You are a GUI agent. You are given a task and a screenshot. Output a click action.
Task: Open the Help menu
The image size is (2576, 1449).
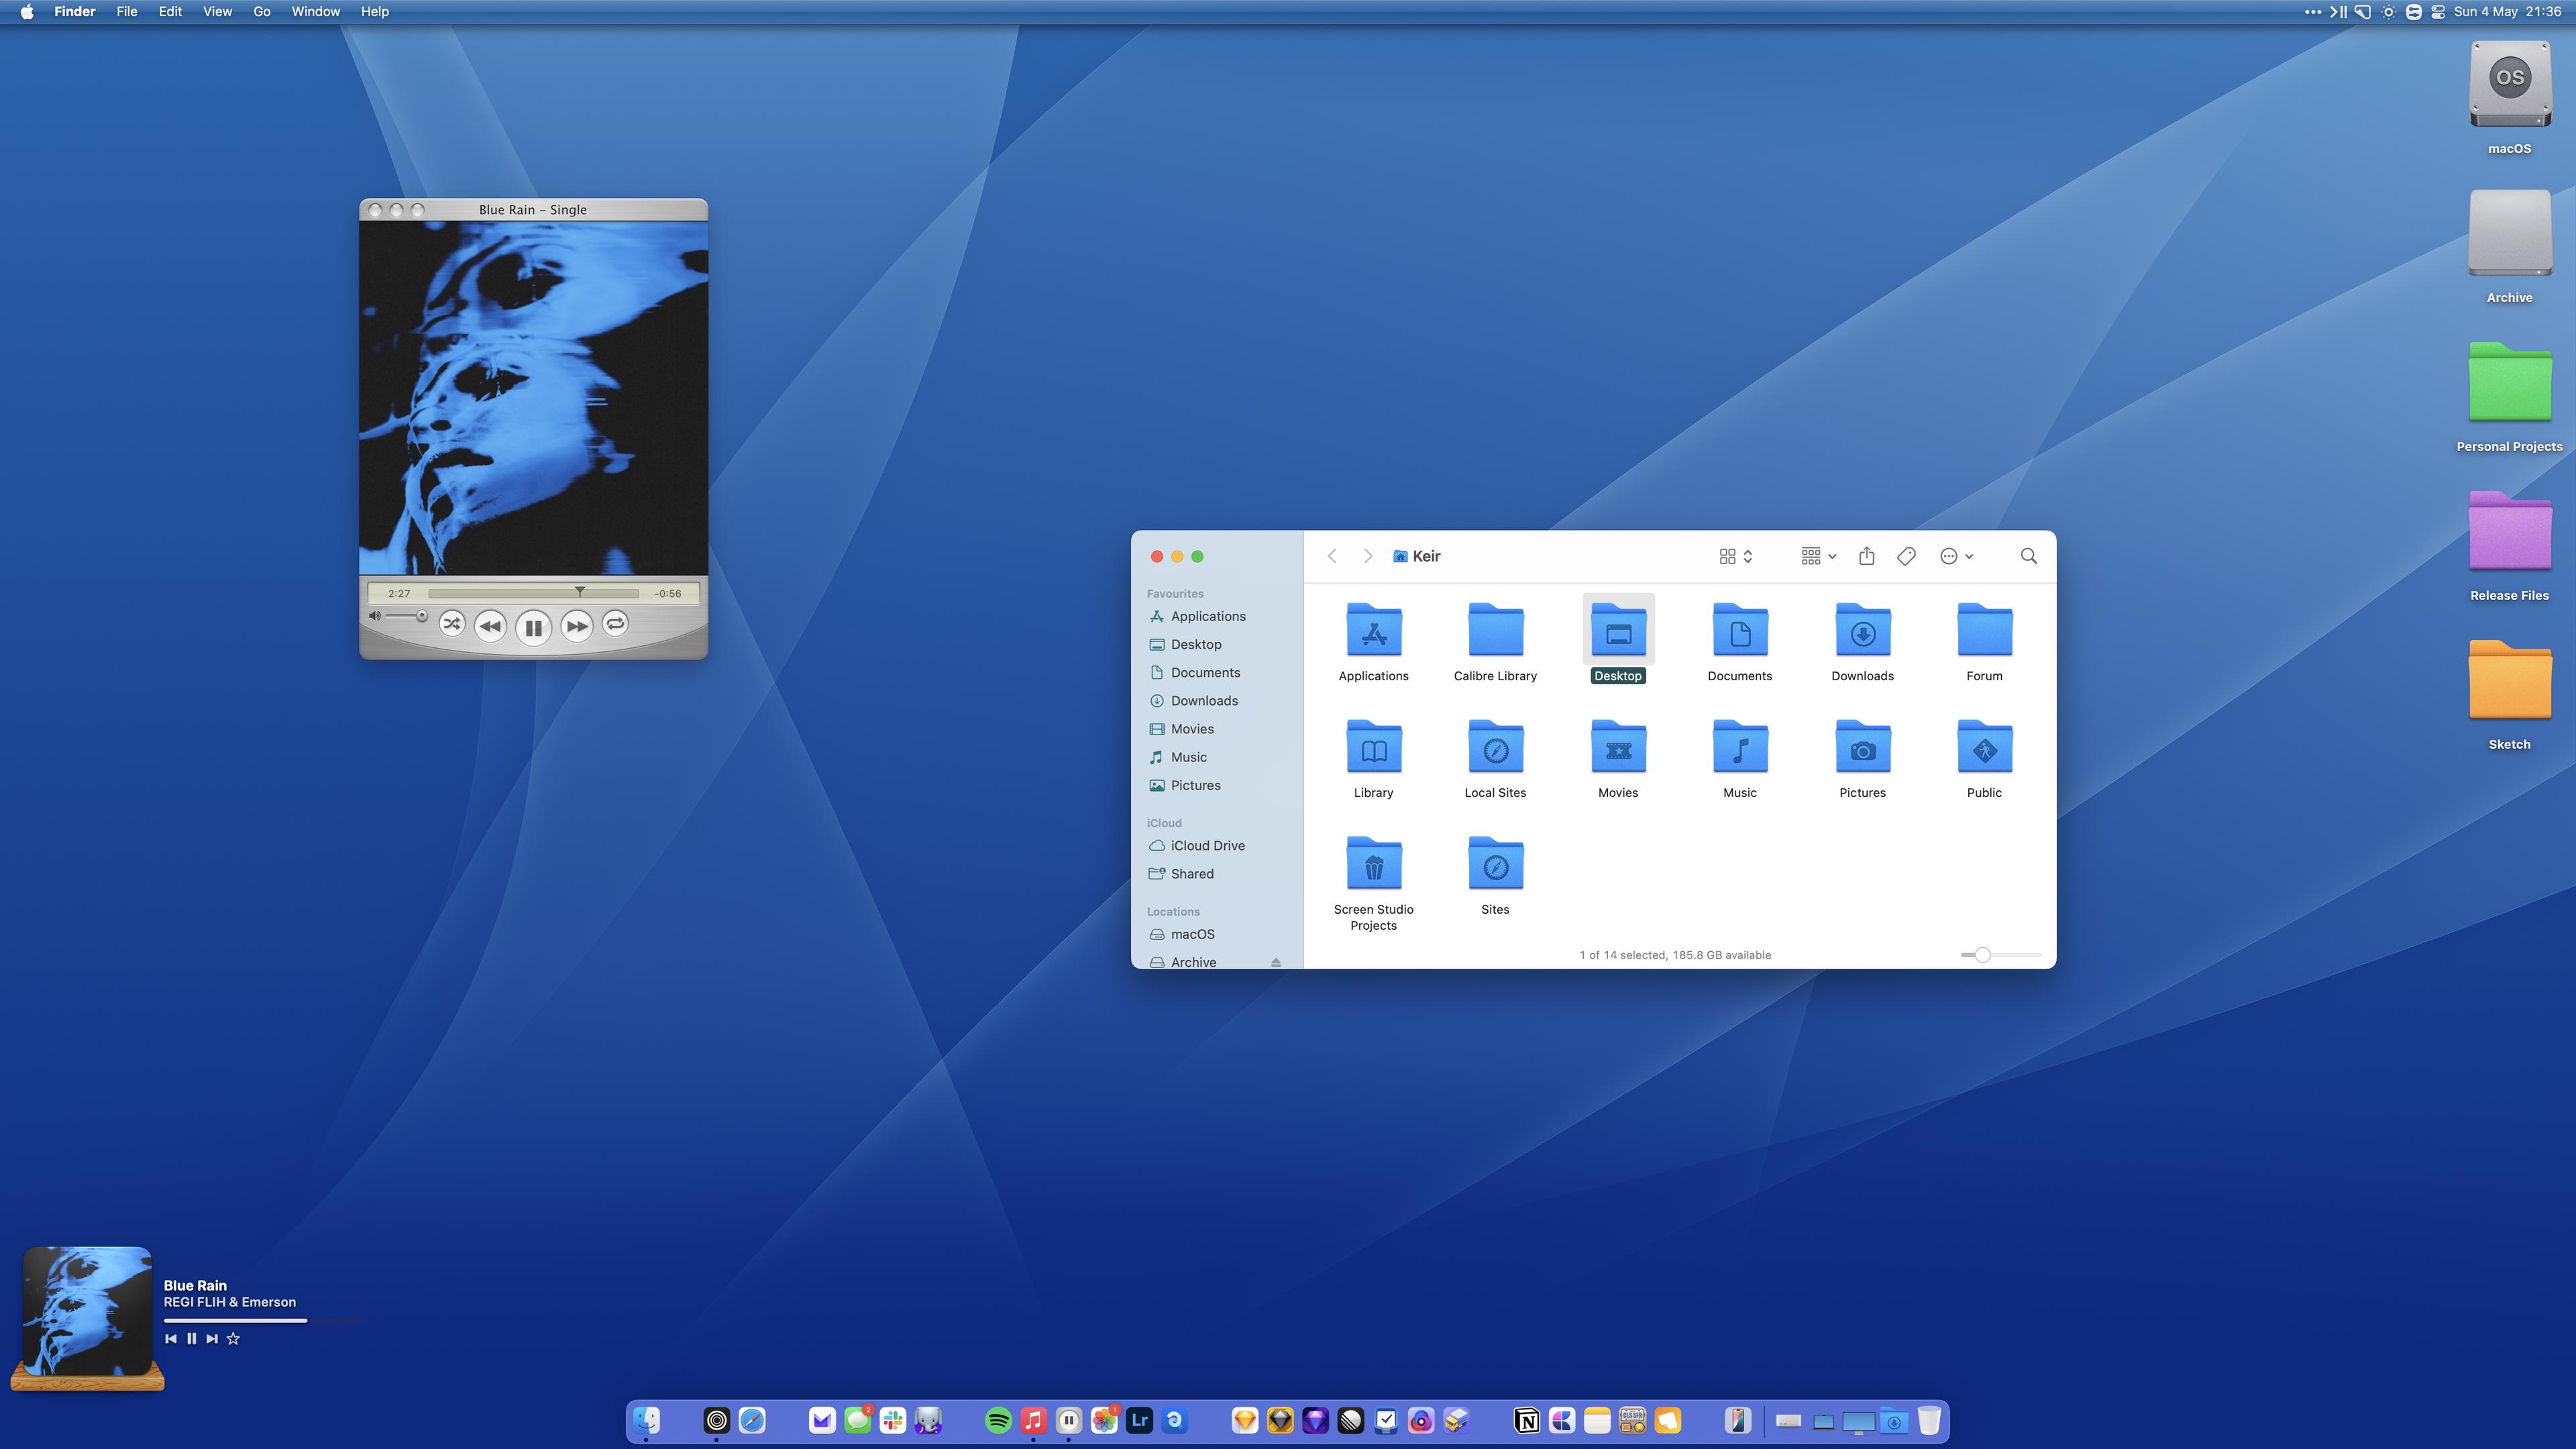[375, 12]
